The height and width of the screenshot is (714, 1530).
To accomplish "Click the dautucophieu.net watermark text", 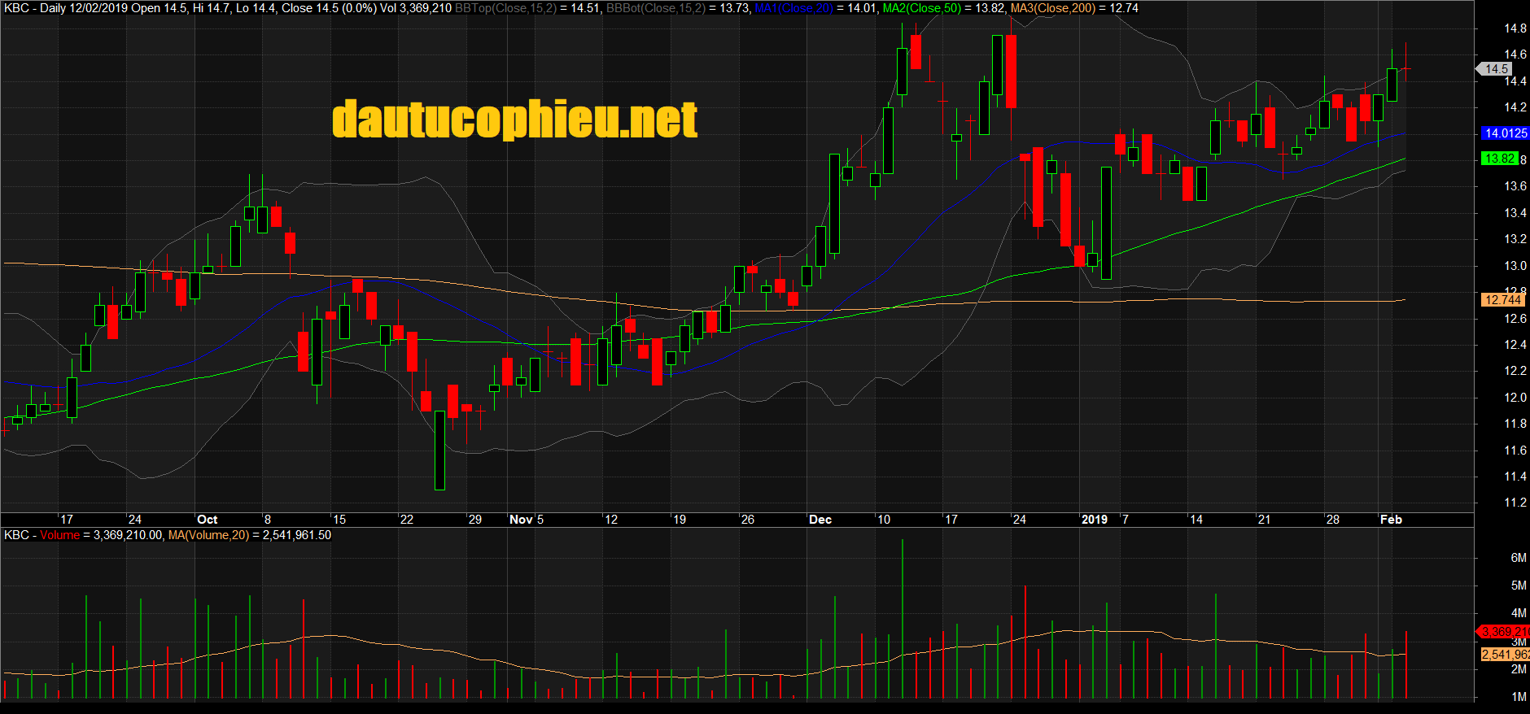I will click(x=514, y=120).
